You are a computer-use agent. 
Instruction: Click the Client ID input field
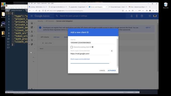click(x=92, y=43)
